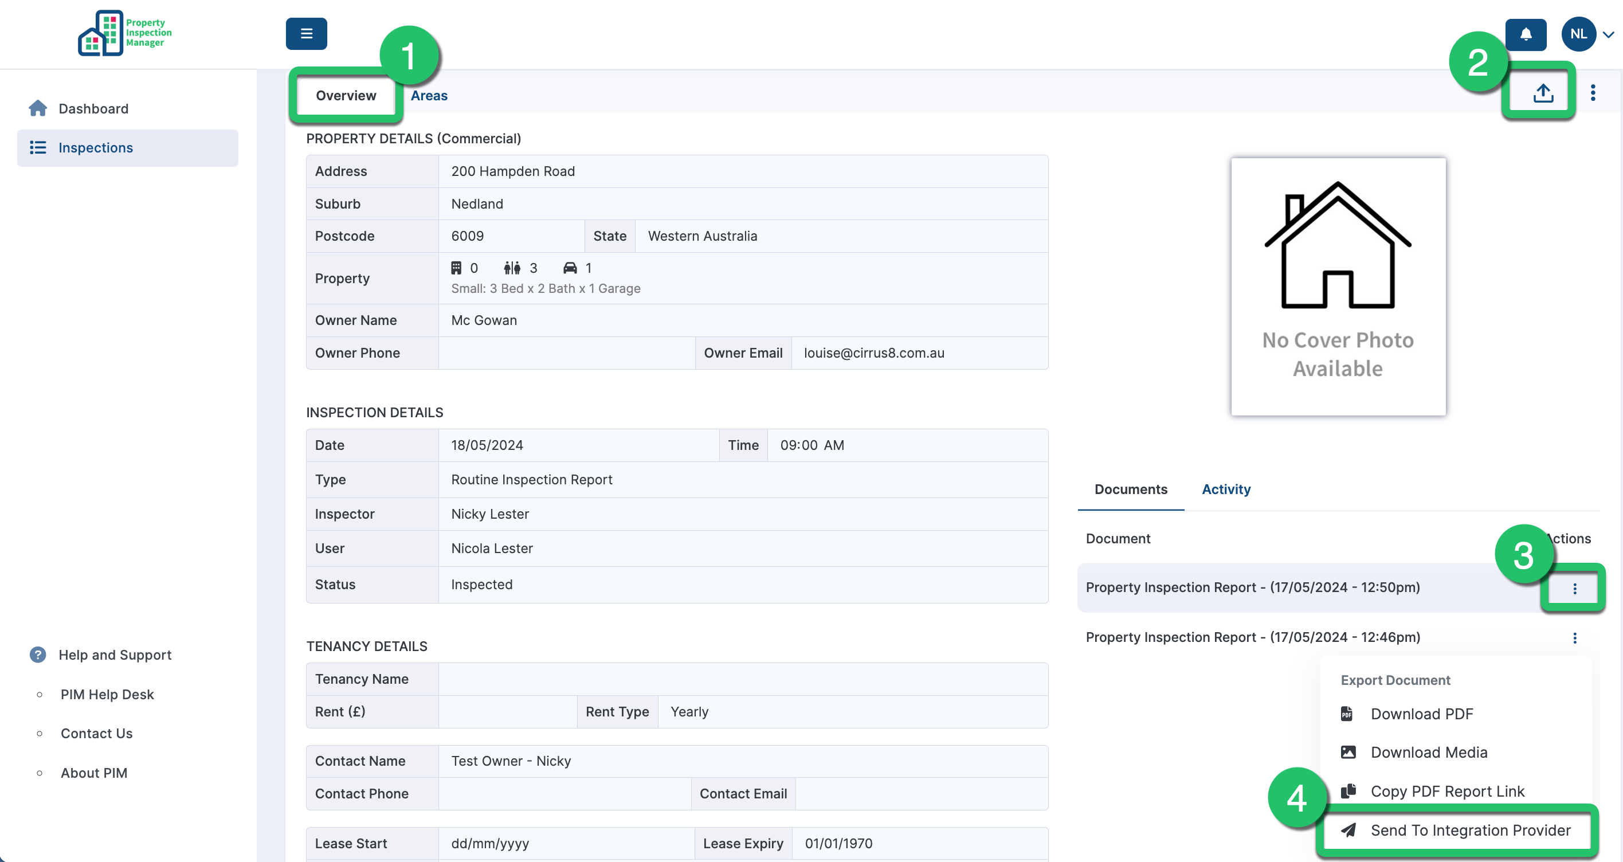
Task: Open the page-level three-dot options menu
Action: 1593,93
